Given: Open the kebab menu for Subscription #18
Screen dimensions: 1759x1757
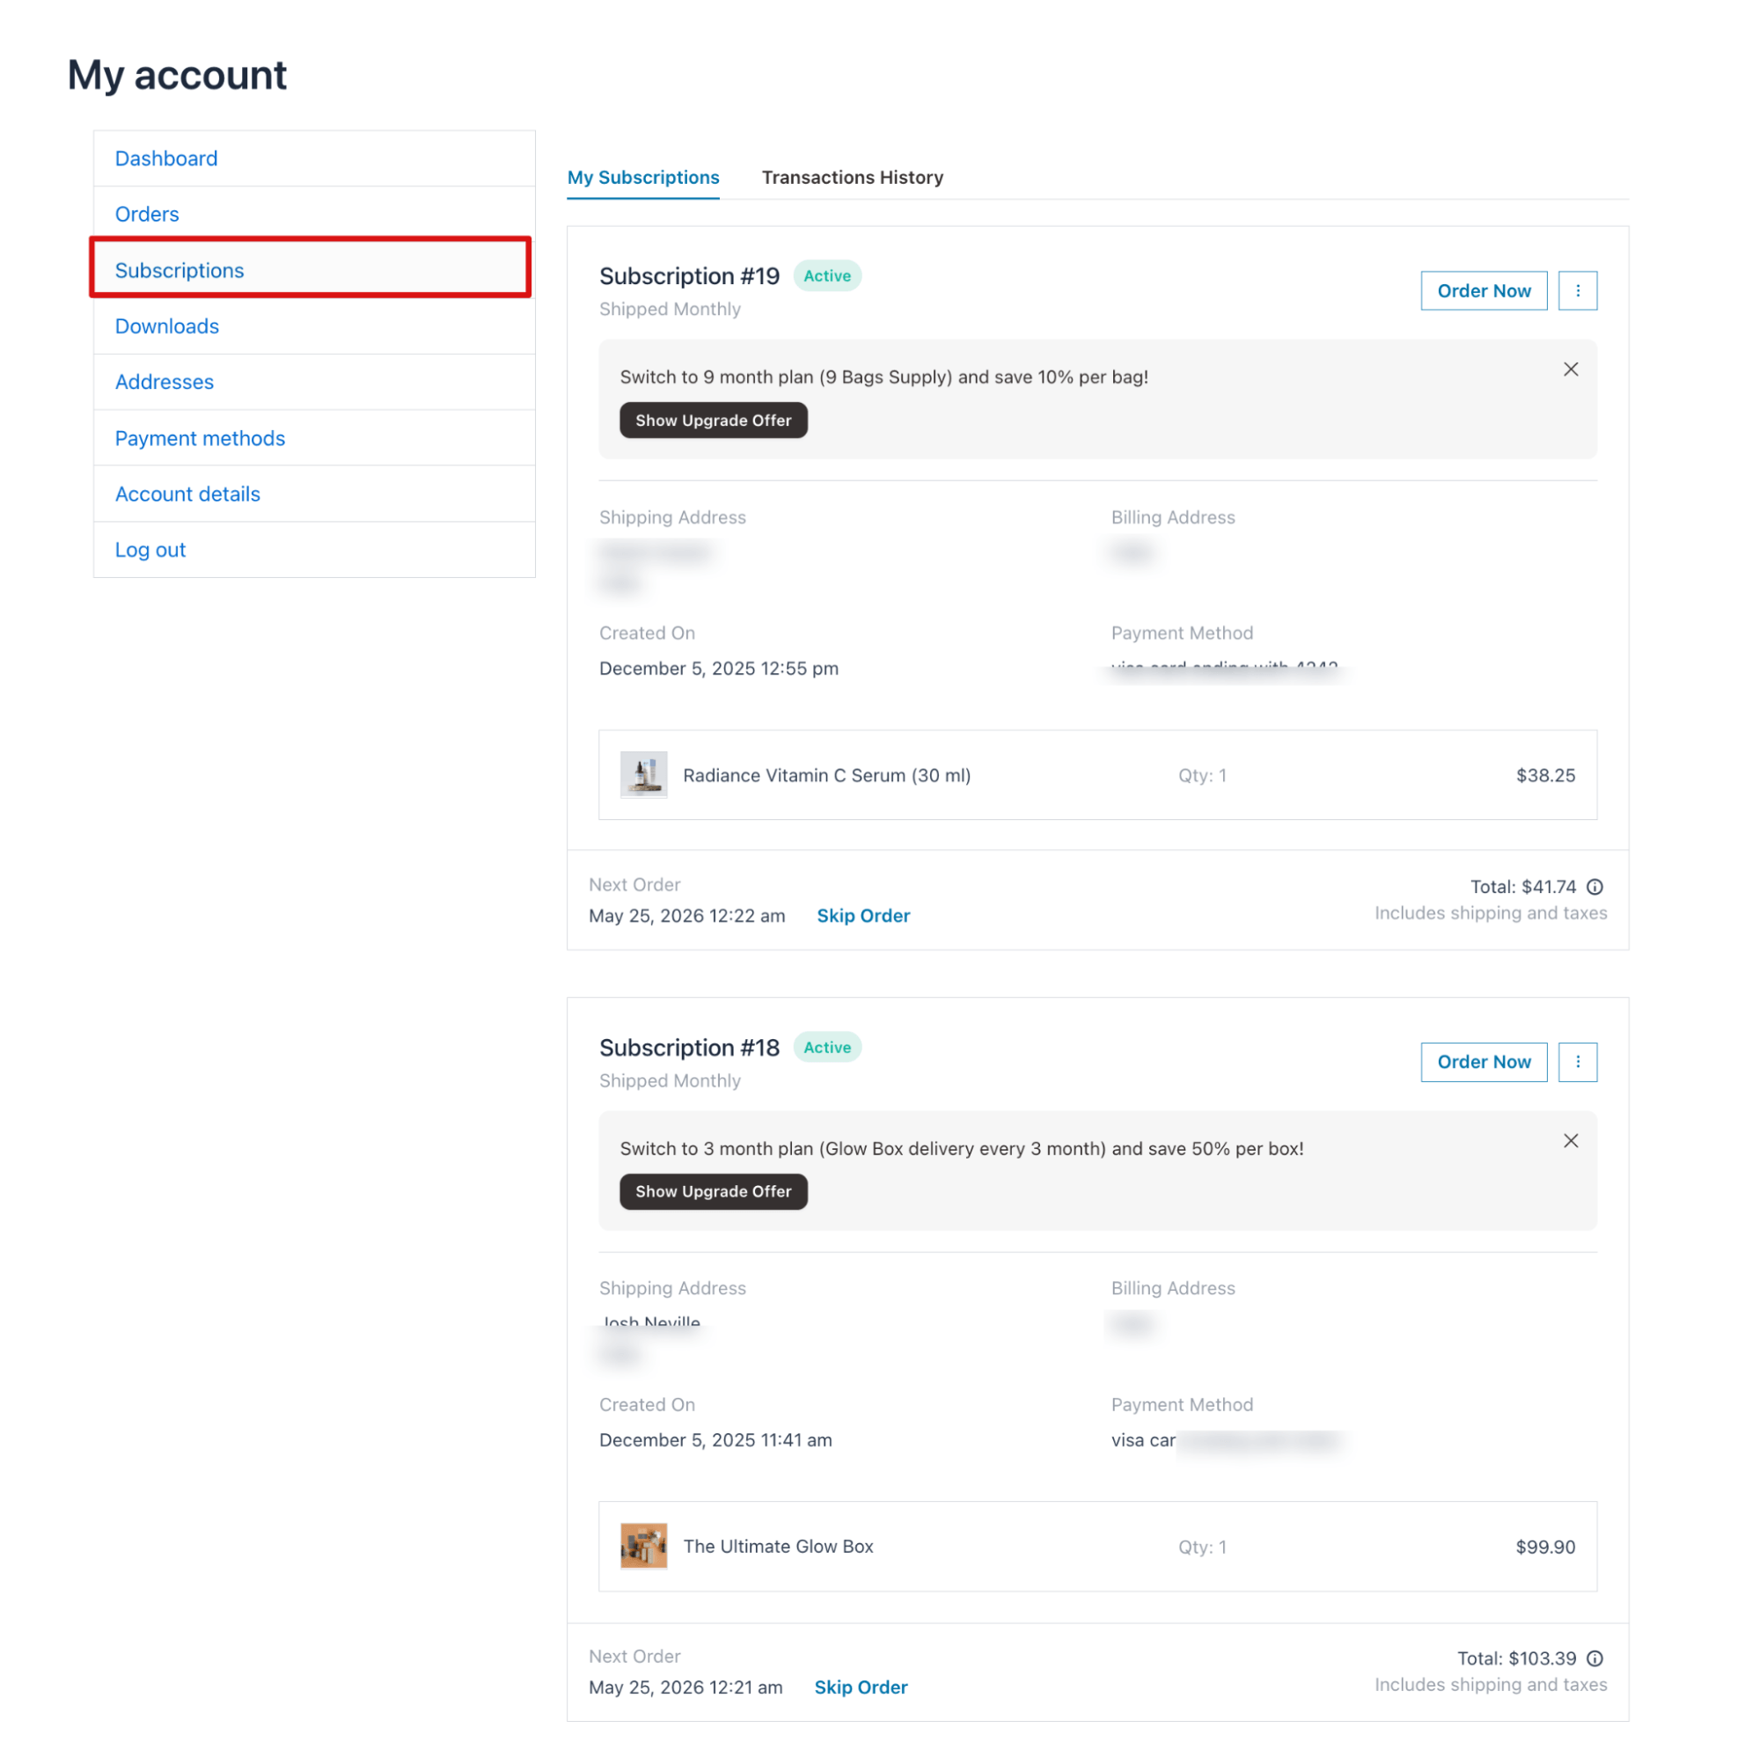Looking at the screenshot, I should (1578, 1061).
